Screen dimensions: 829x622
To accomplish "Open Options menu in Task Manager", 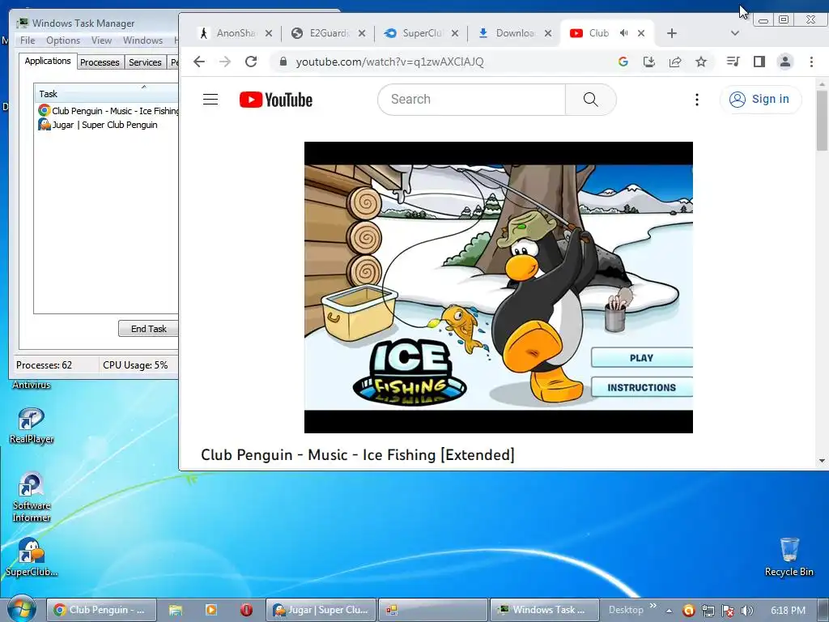I will point(63,40).
